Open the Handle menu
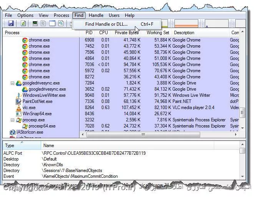Screen dimensions: 254x197 pyautogui.click(x=96, y=15)
